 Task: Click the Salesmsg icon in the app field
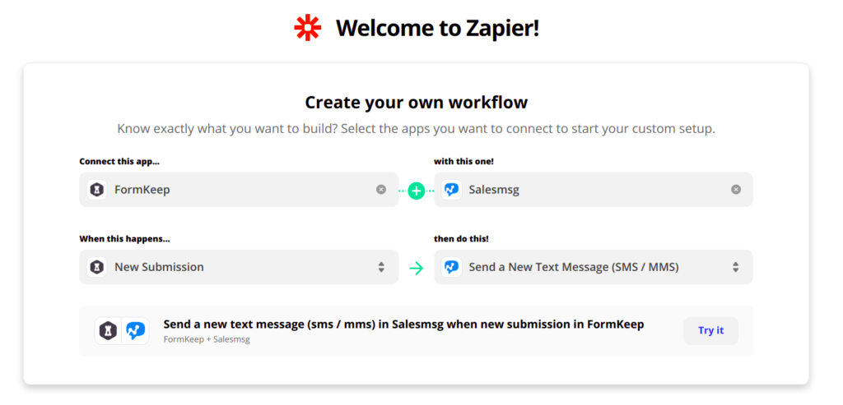(451, 190)
